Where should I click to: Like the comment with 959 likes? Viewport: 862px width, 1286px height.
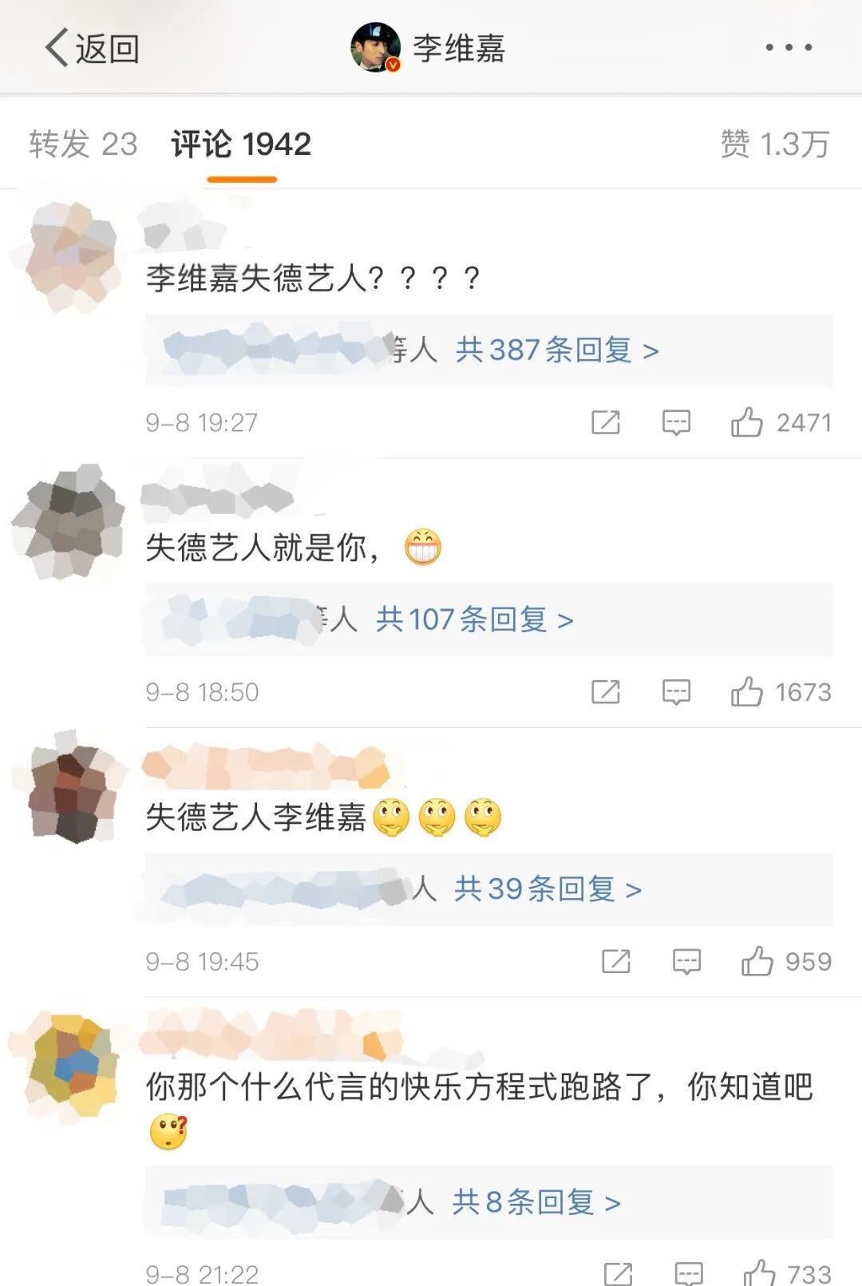click(x=757, y=961)
